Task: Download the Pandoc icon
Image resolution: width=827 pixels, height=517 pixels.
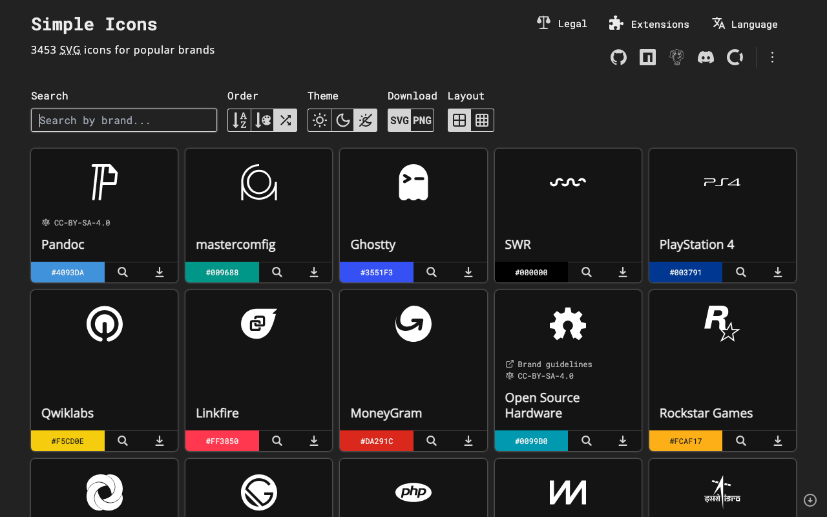Action: pyautogui.click(x=160, y=272)
